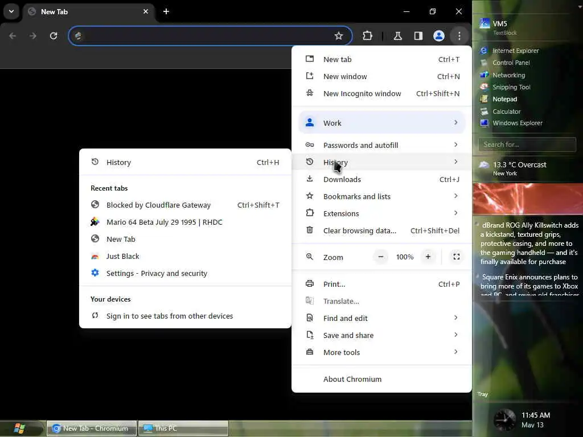Add a new tab with plus button
583x437 pixels.
pos(166,11)
